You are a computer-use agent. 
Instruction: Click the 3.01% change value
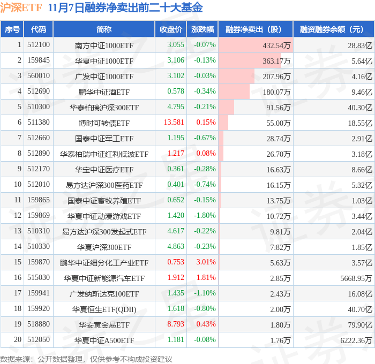point(206,262)
